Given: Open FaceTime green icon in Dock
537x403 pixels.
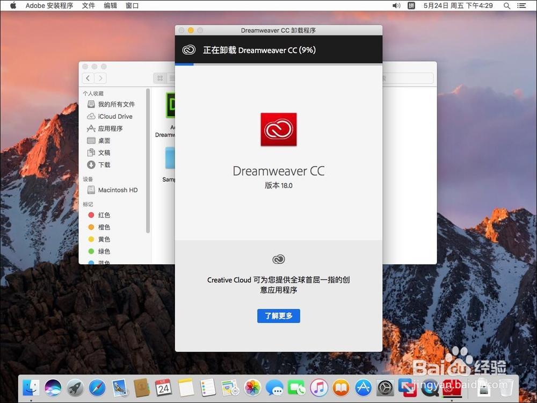Looking at the screenshot, I should (296, 388).
